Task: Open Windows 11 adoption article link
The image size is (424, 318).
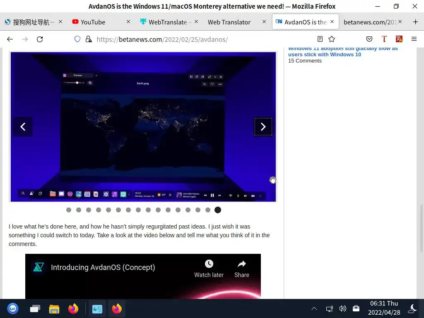Action: click(343, 51)
